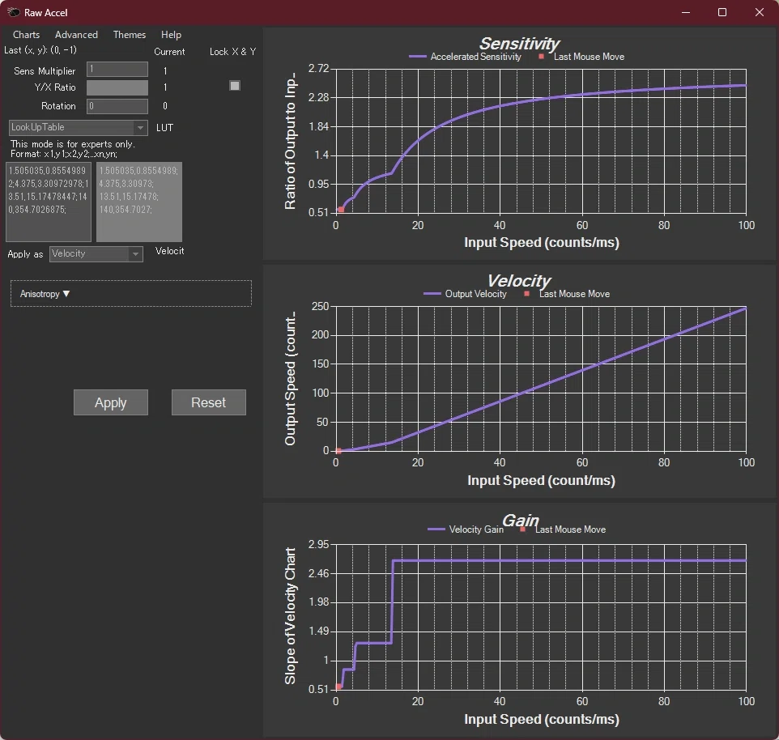Click the red last-move marker in Gain chart
This screenshot has width=779, height=740.
tap(338, 687)
